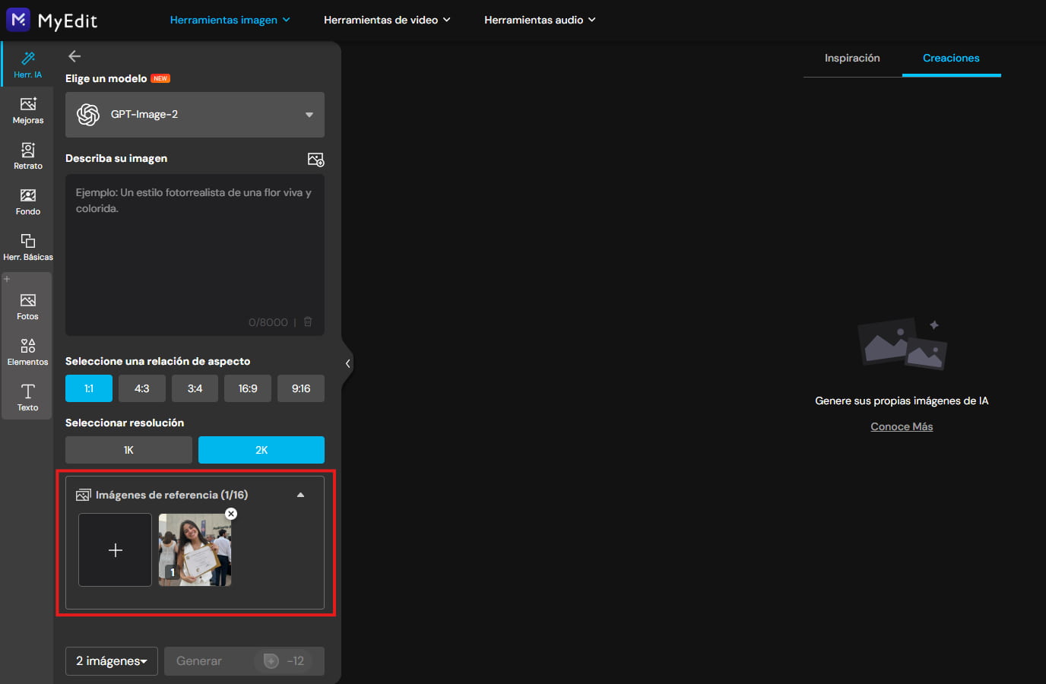Screen dimensions: 1046x684
Task: Clear the prompt with the trash icon
Action: tap(308, 321)
